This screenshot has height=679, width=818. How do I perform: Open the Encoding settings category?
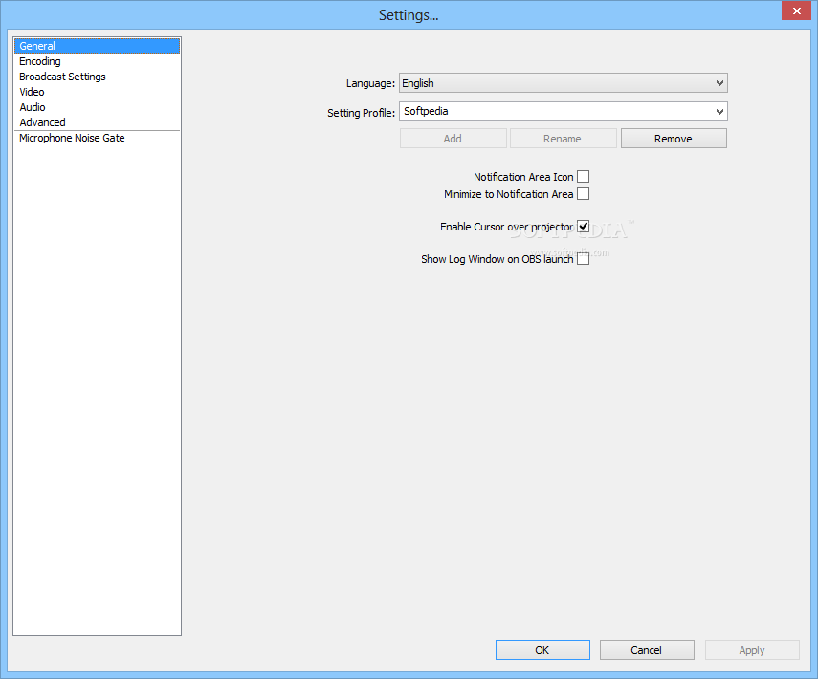(x=97, y=61)
